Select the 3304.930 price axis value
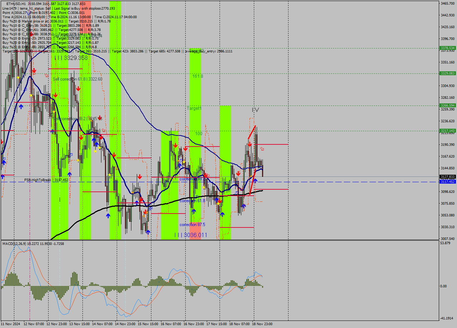The image size is (457, 328). click(448, 86)
